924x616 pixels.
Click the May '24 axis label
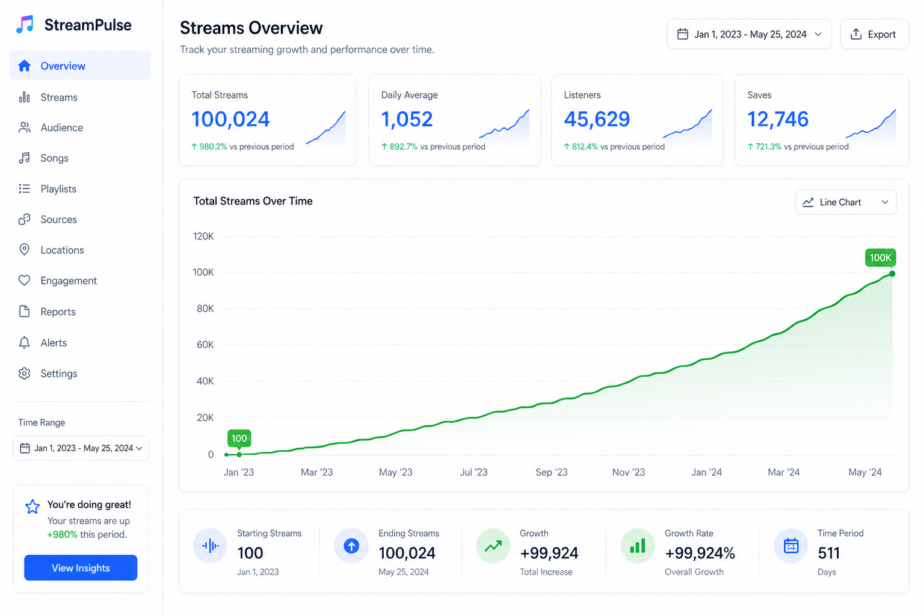tap(865, 472)
